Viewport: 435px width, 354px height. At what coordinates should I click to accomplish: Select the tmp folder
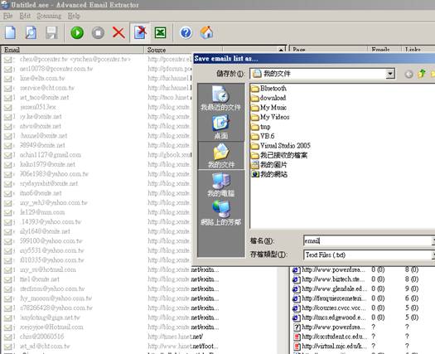coord(260,127)
